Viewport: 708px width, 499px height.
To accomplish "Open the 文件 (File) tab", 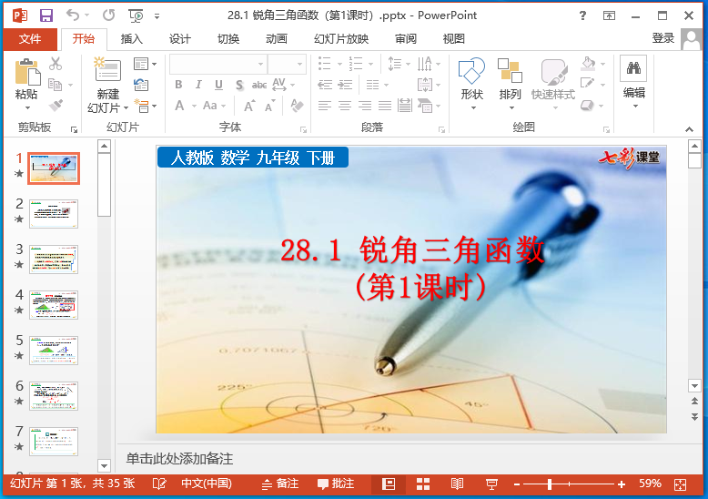I will pyautogui.click(x=30, y=39).
